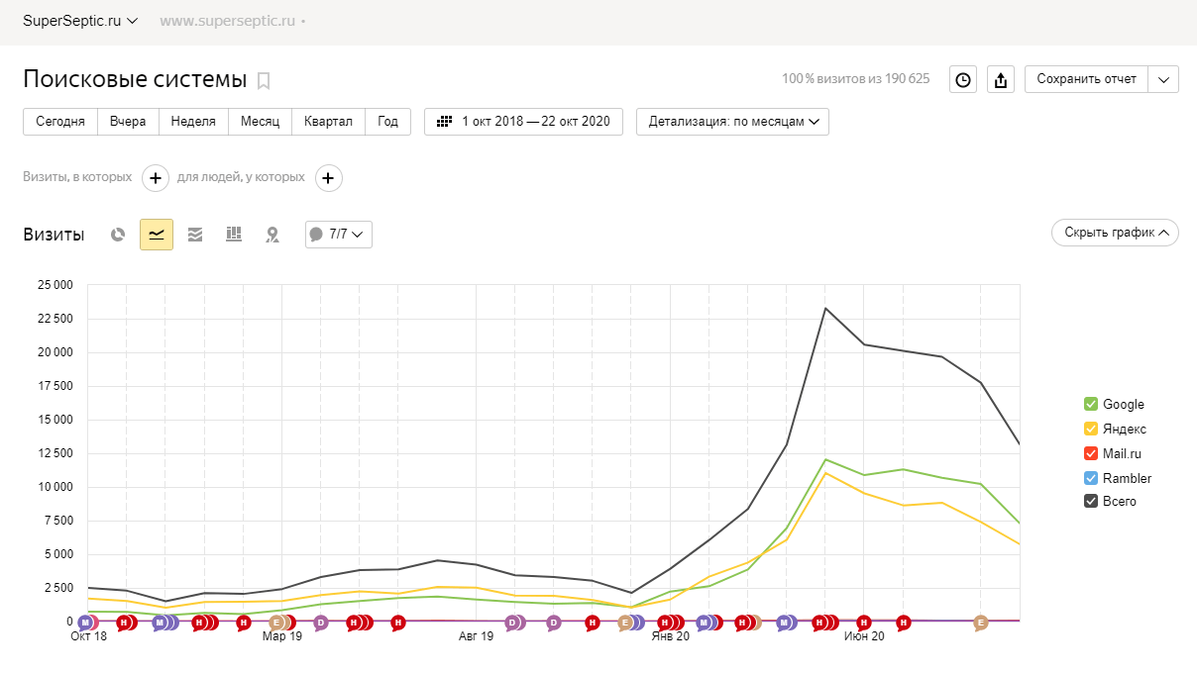This screenshot has width=1197, height=674.
Task: Open the map chart view
Action: coord(272,235)
